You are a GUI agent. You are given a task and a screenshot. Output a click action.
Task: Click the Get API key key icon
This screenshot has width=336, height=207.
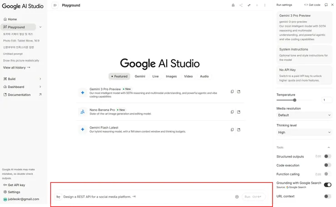(x=5, y=185)
